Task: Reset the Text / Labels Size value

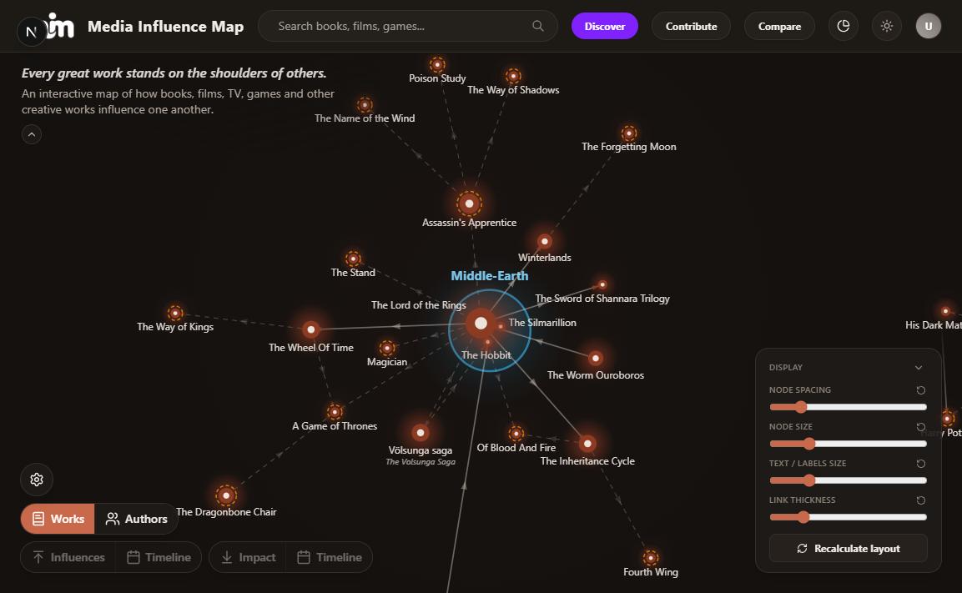Action: click(x=921, y=464)
